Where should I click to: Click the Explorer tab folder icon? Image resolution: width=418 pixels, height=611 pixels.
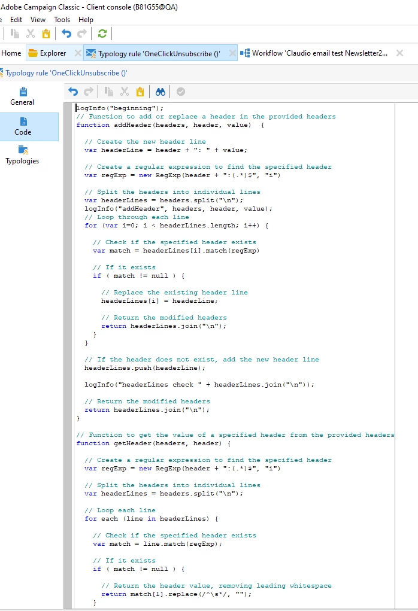tap(33, 53)
